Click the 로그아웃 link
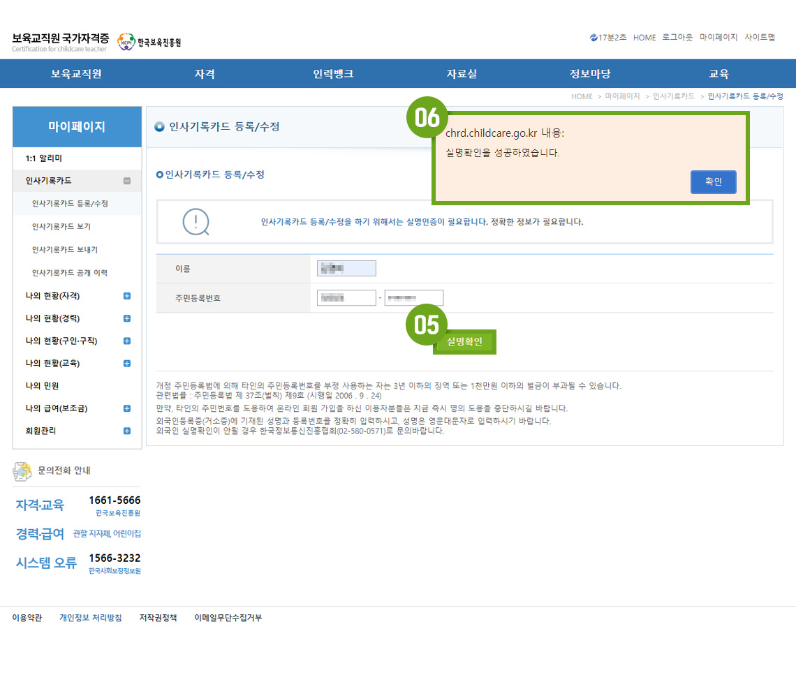Image resolution: width=796 pixels, height=698 pixels. point(677,38)
